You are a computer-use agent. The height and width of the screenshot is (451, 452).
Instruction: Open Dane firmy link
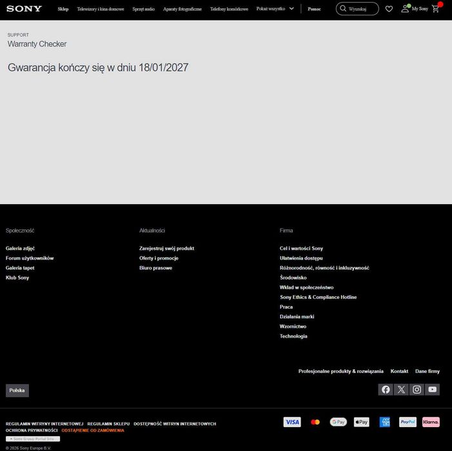pos(427,371)
